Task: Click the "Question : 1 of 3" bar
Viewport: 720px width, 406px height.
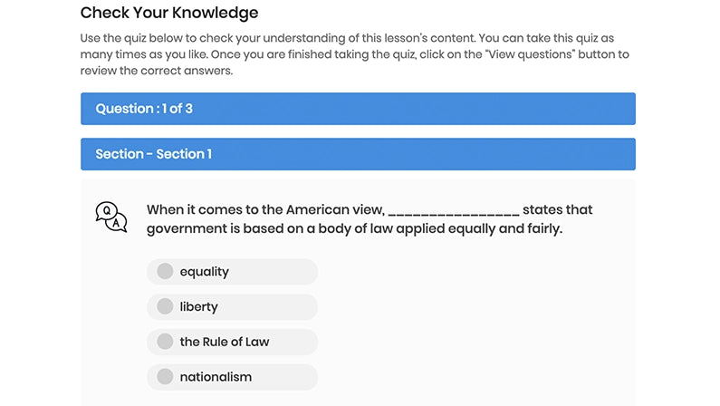Action: [358, 109]
